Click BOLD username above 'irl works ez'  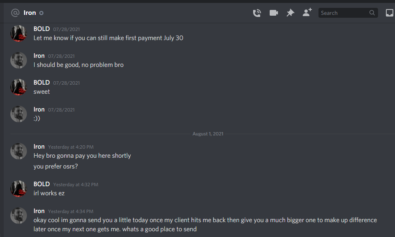pyautogui.click(x=41, y=184)
